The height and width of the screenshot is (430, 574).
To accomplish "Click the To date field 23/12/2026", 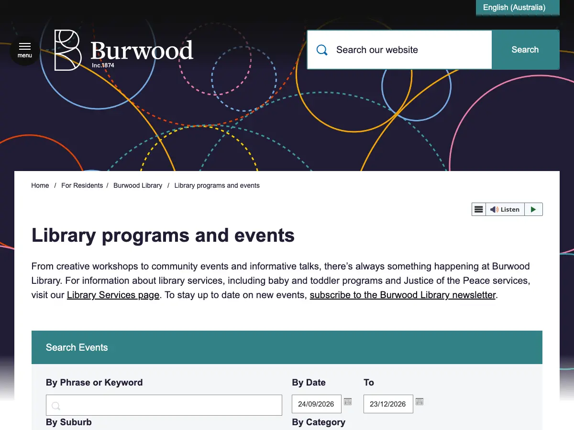I will (x=388, y=404).
